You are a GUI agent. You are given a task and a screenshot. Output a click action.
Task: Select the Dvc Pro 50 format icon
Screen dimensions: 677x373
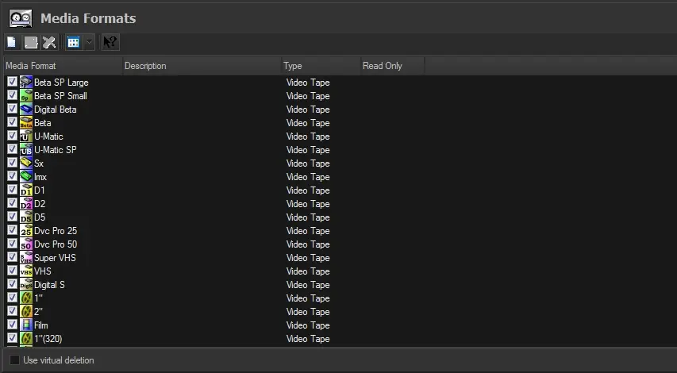pyautogui.click(x=26, y=244)
